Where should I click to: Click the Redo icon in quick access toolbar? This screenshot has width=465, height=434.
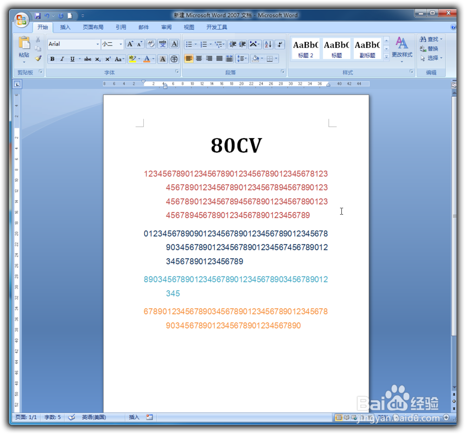point(61,16)
